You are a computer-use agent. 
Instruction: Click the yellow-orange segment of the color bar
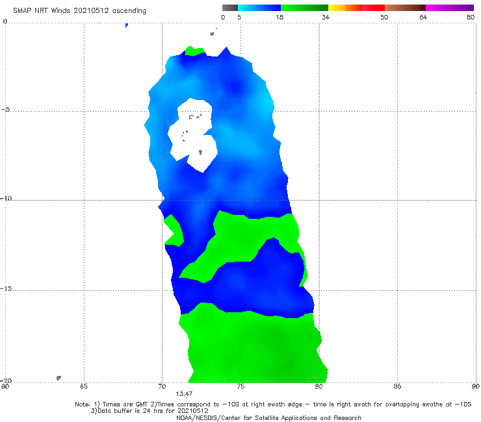coord(344,8)
